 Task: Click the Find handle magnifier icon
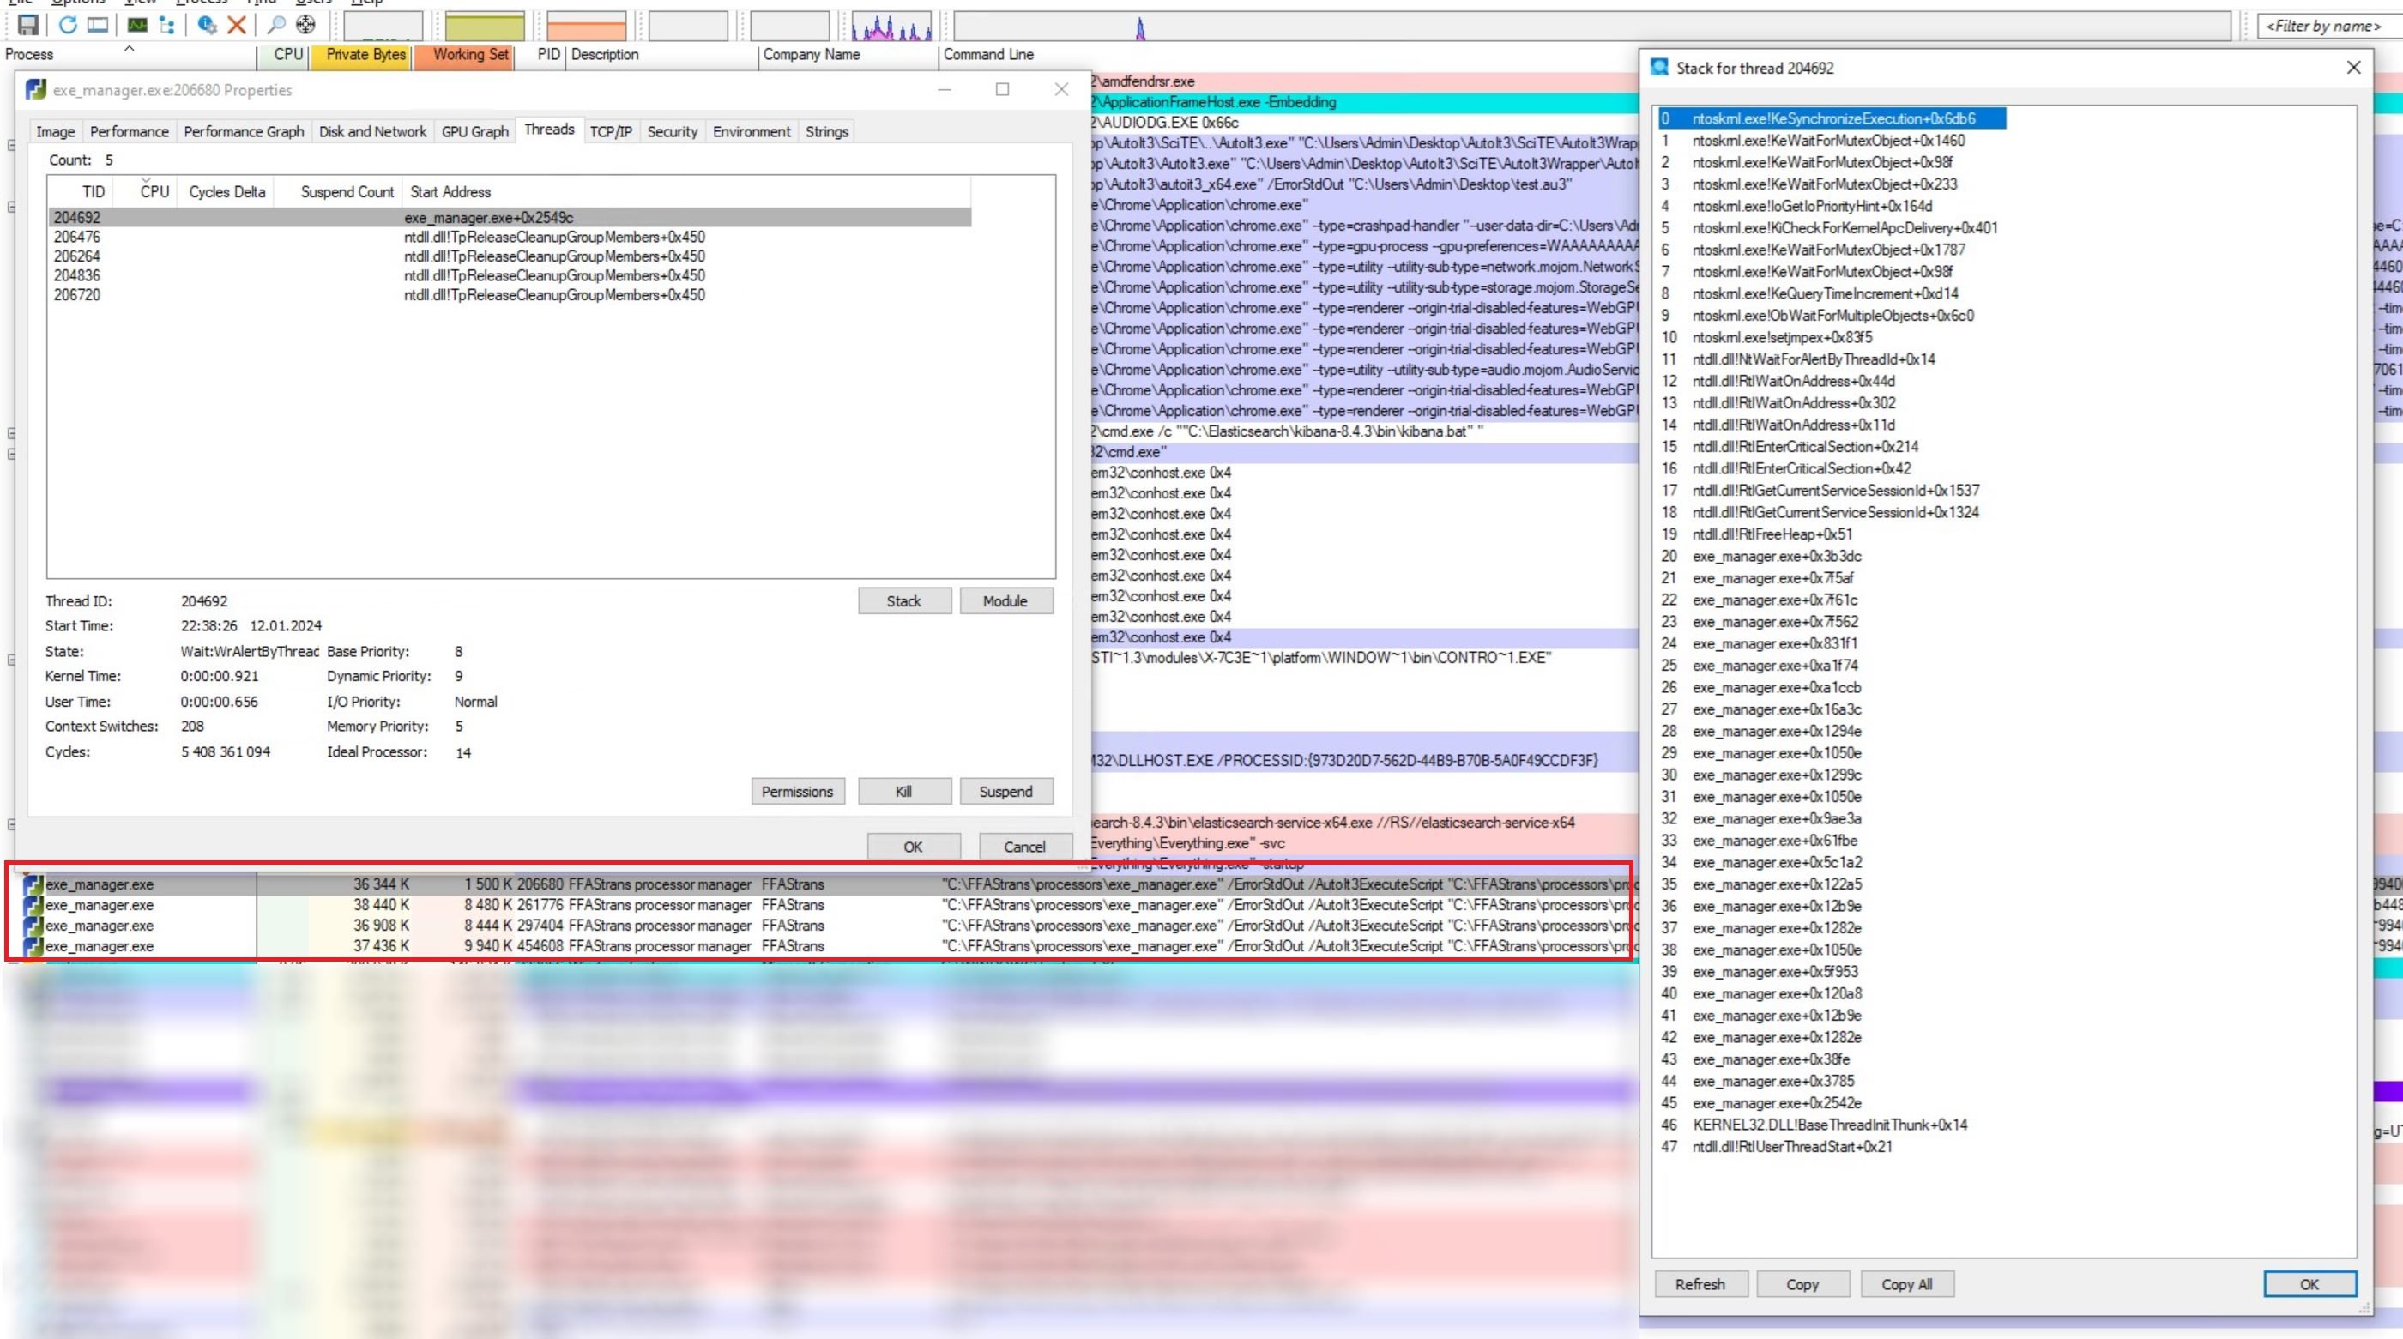point(276,25)
